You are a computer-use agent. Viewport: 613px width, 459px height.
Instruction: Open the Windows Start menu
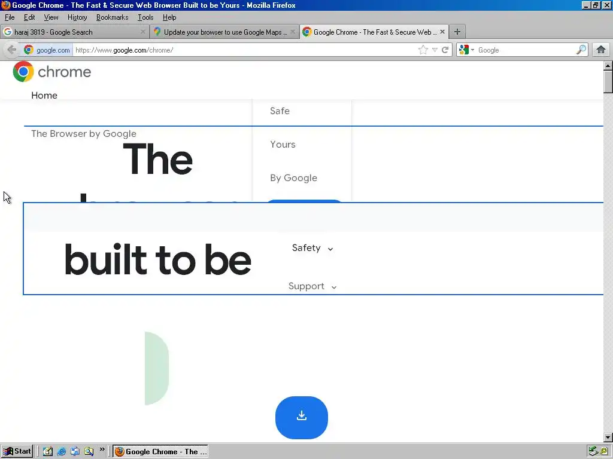(17, 451)
